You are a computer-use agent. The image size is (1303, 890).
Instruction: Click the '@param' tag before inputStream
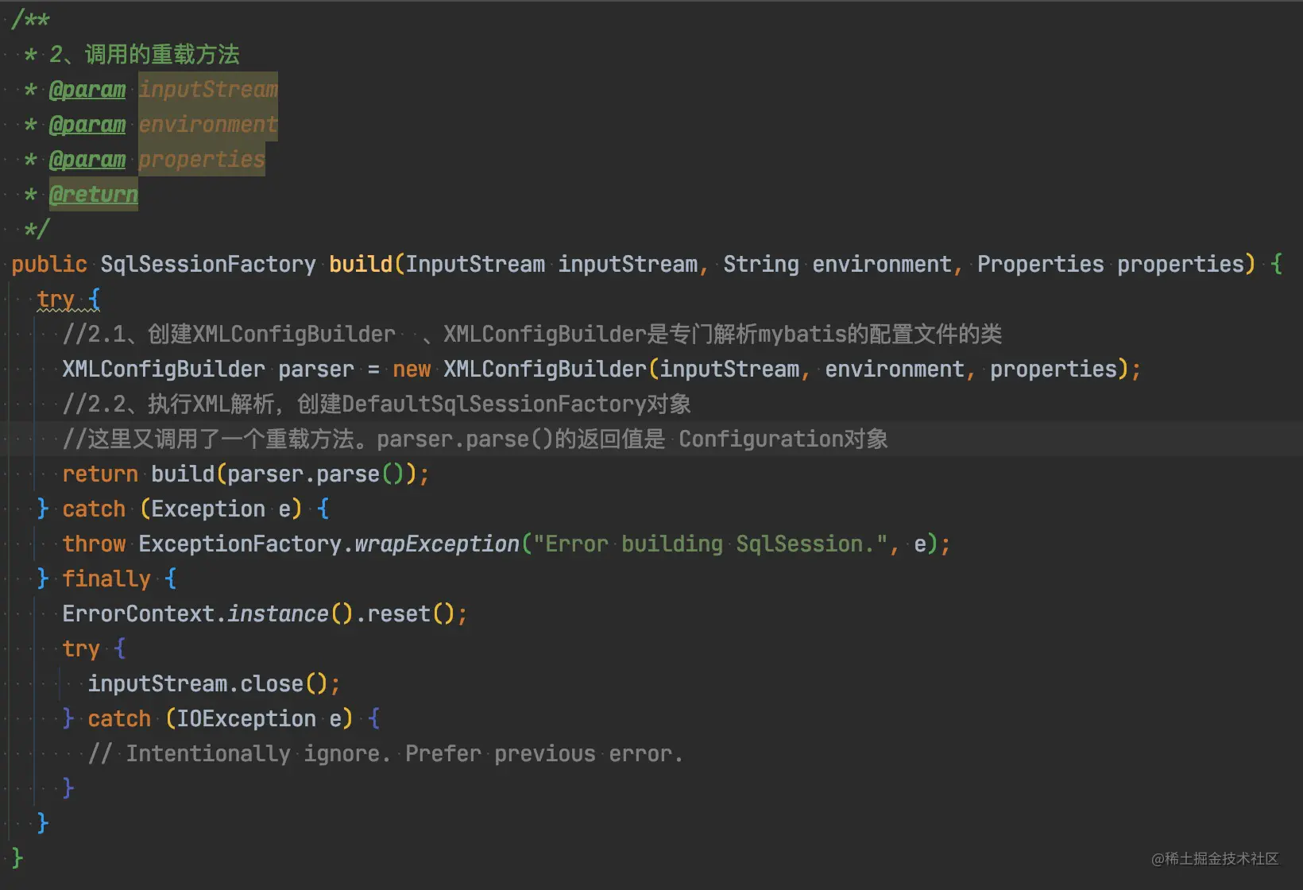pos(87,90)
